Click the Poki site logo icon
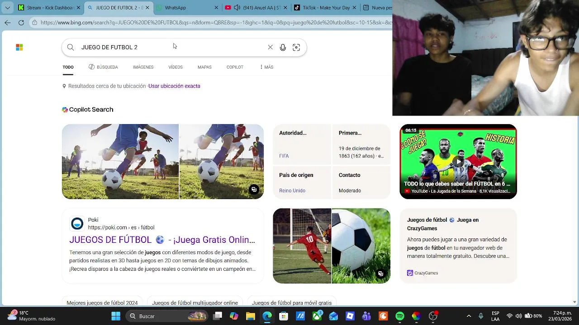The image size is (579, 325). pos(77,224)
